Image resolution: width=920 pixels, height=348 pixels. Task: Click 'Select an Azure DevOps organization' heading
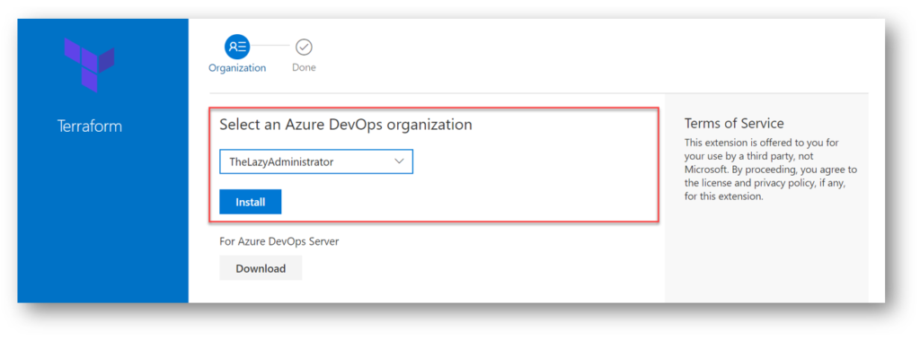click(346, 124)
